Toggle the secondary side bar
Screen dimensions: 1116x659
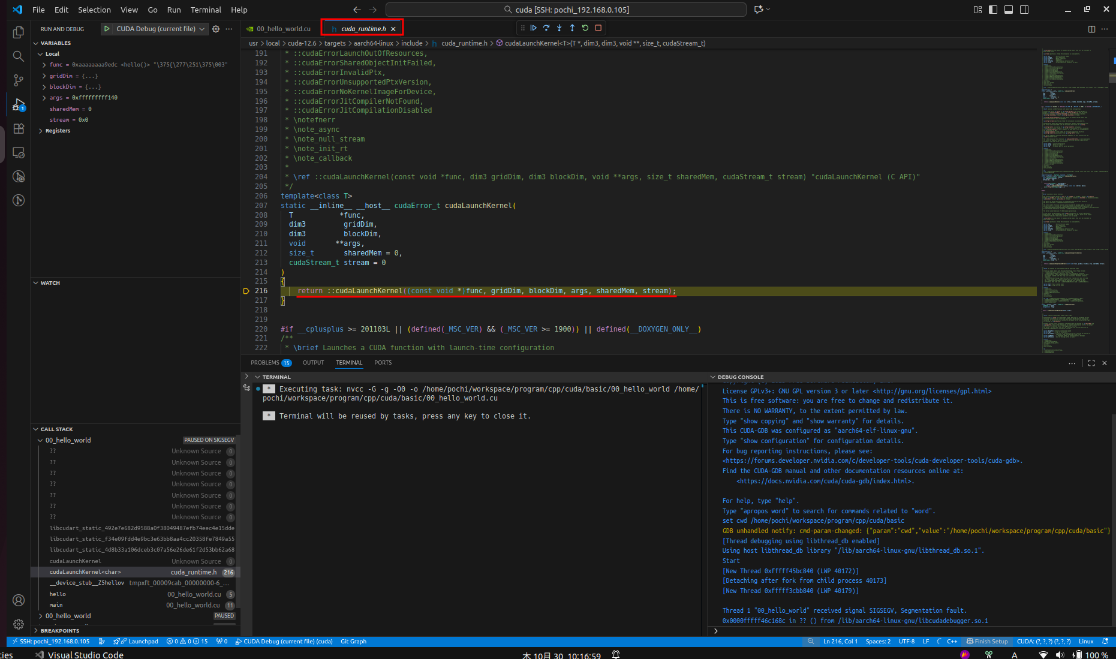pyautogui.click(x=1024, y=10)
